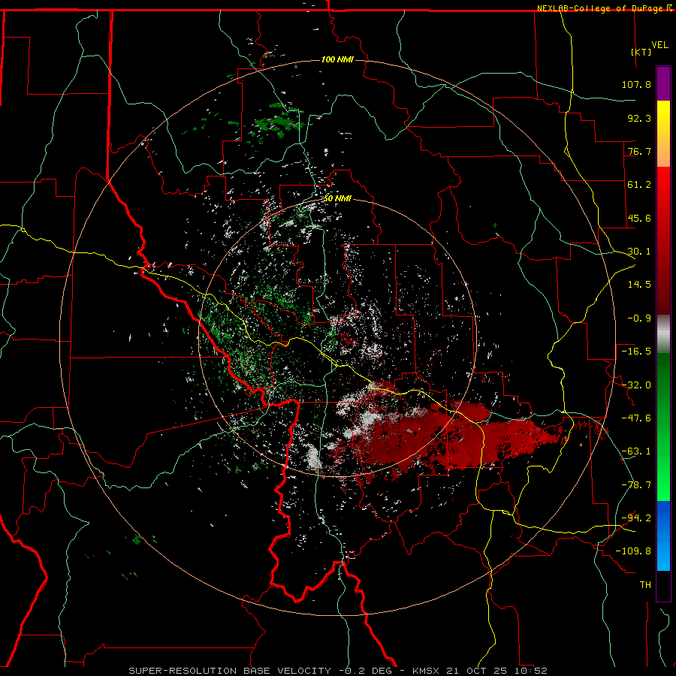Image resolution: width=676 pixels, height=676 pixels.
Task: Select the -32.0 scale value
Action: [x=636, y=385]
